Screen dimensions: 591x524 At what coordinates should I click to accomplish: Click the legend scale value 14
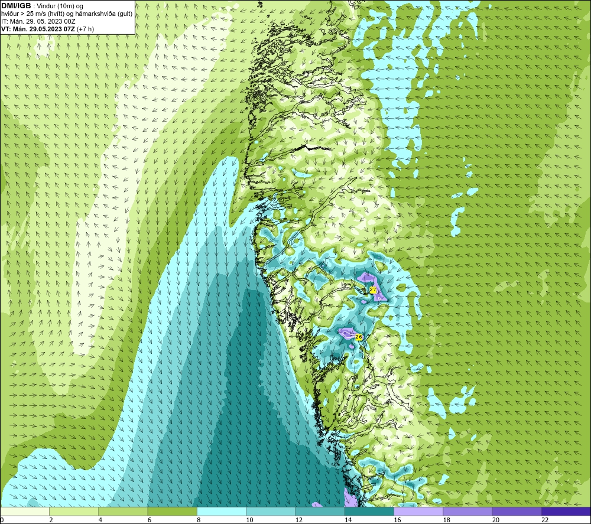click(348, 520)
